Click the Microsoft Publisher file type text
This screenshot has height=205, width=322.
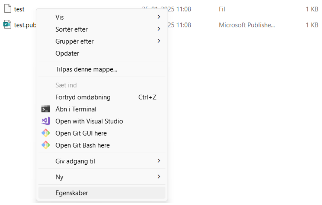[x=246, y=25]
